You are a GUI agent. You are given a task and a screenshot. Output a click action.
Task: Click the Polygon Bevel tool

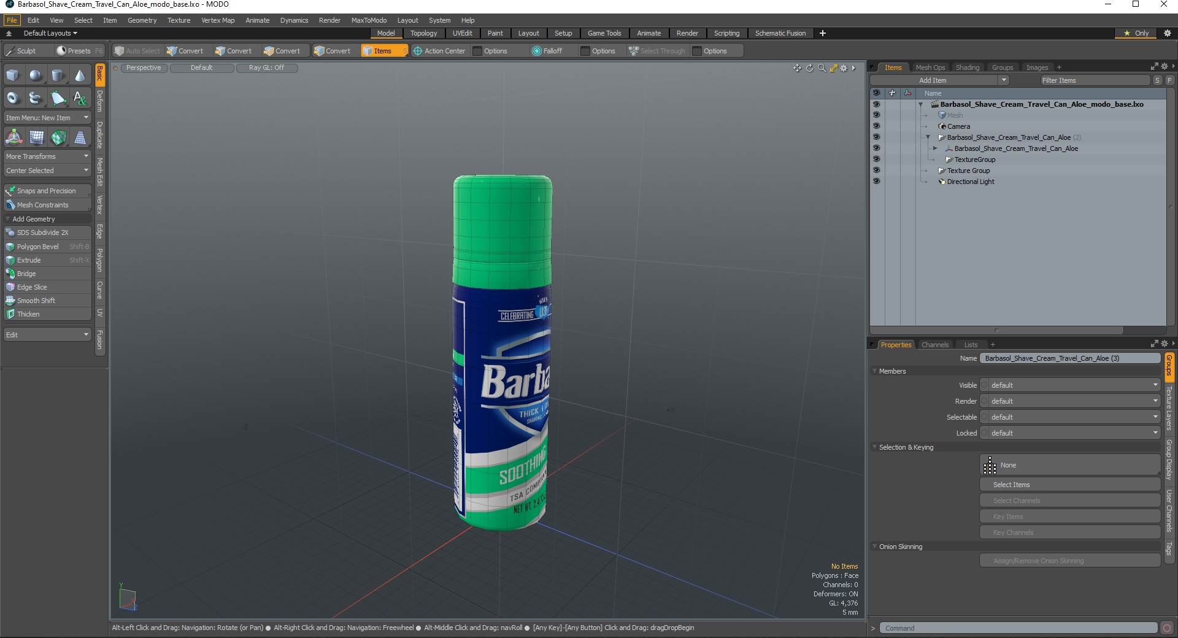[47, 247]
